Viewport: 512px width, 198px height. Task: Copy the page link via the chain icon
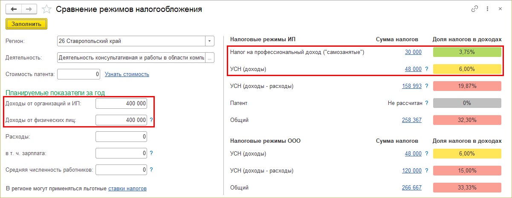click(x=474, y=9)
